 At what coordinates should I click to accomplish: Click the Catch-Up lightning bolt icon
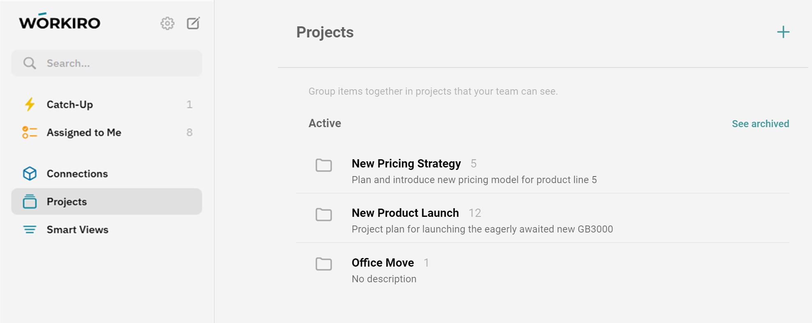click(x=30, y=105)
